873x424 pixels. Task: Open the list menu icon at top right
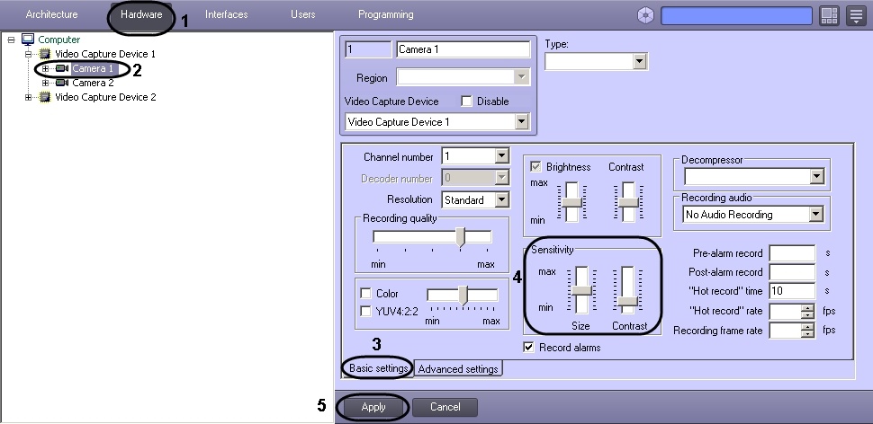pos(856,15)
